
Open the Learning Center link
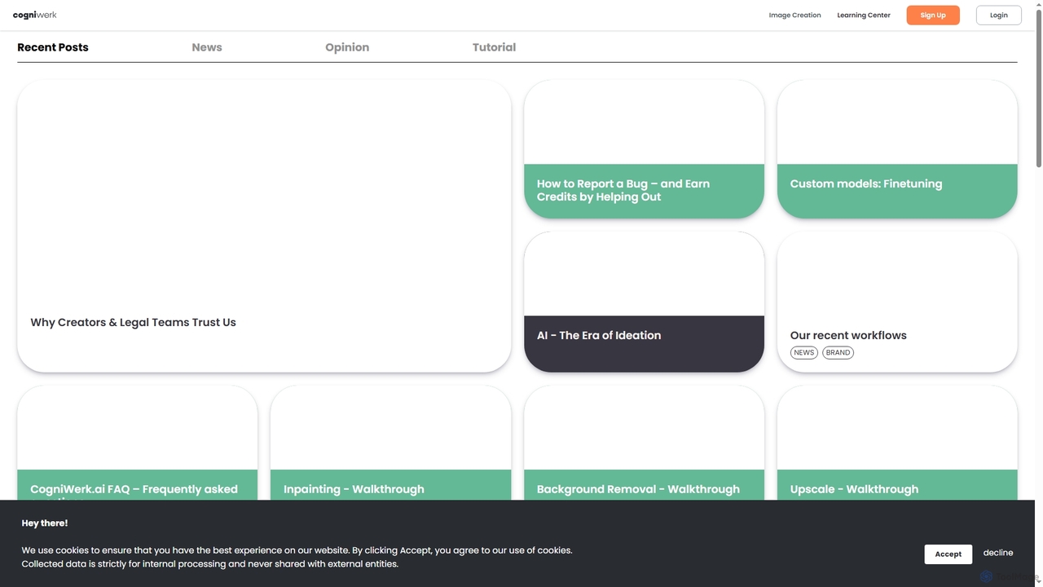[864, 15]
